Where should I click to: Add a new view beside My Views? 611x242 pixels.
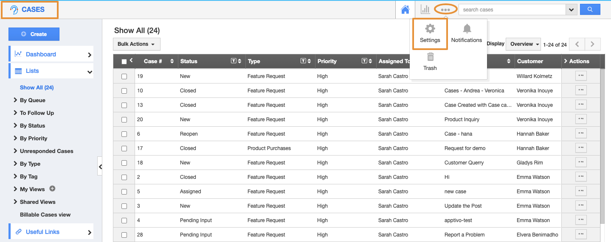pos(53,189)
